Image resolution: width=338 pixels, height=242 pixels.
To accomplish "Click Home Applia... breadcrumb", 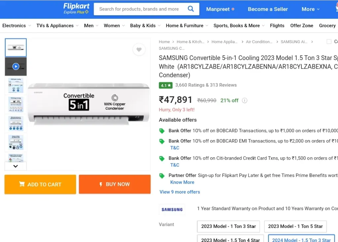I will pos(224,42).
